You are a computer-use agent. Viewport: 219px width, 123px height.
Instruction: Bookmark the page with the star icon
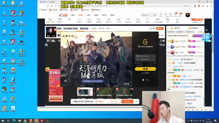(x=187, y=6)
